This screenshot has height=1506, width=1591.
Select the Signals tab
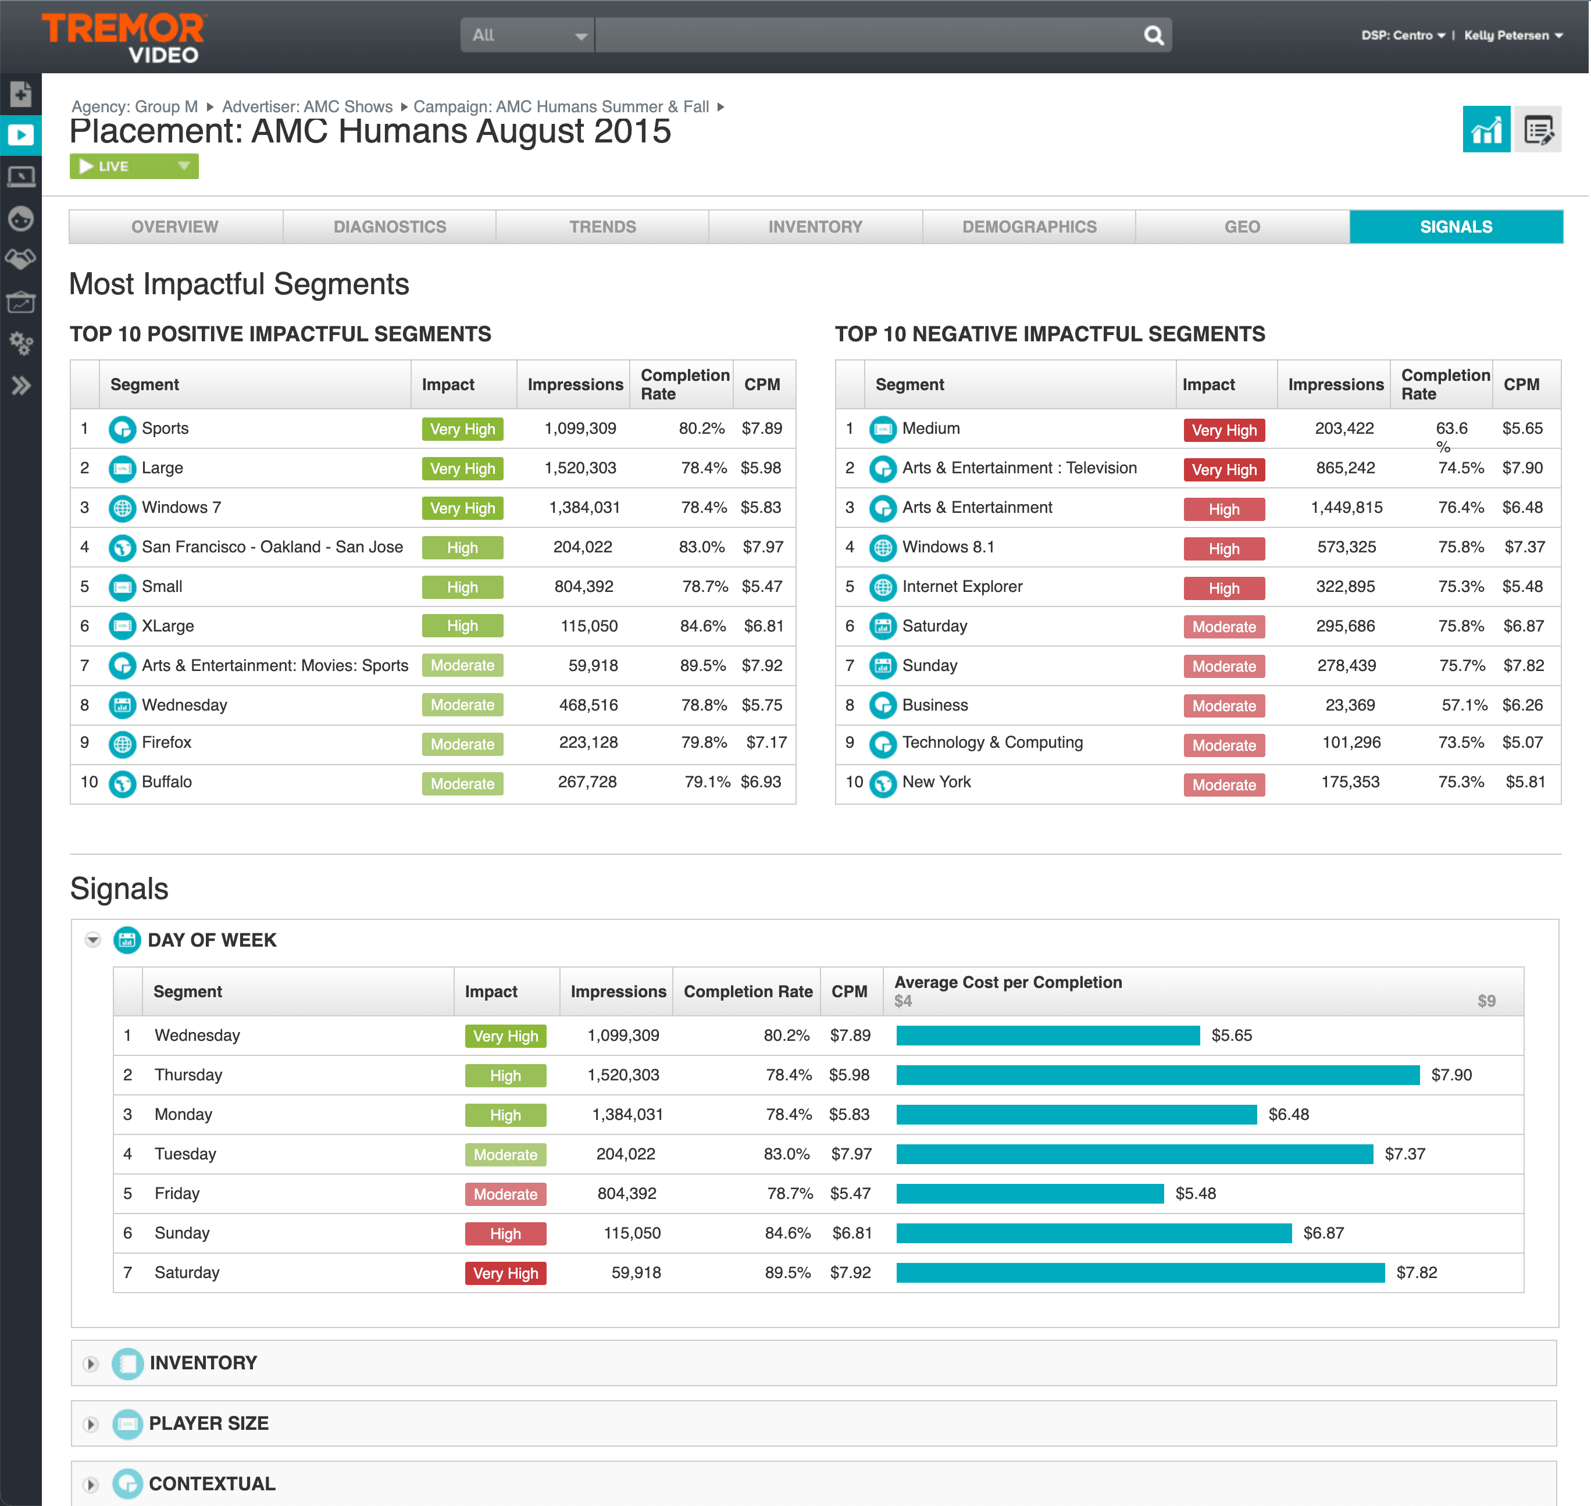(x=1456, y=227)
